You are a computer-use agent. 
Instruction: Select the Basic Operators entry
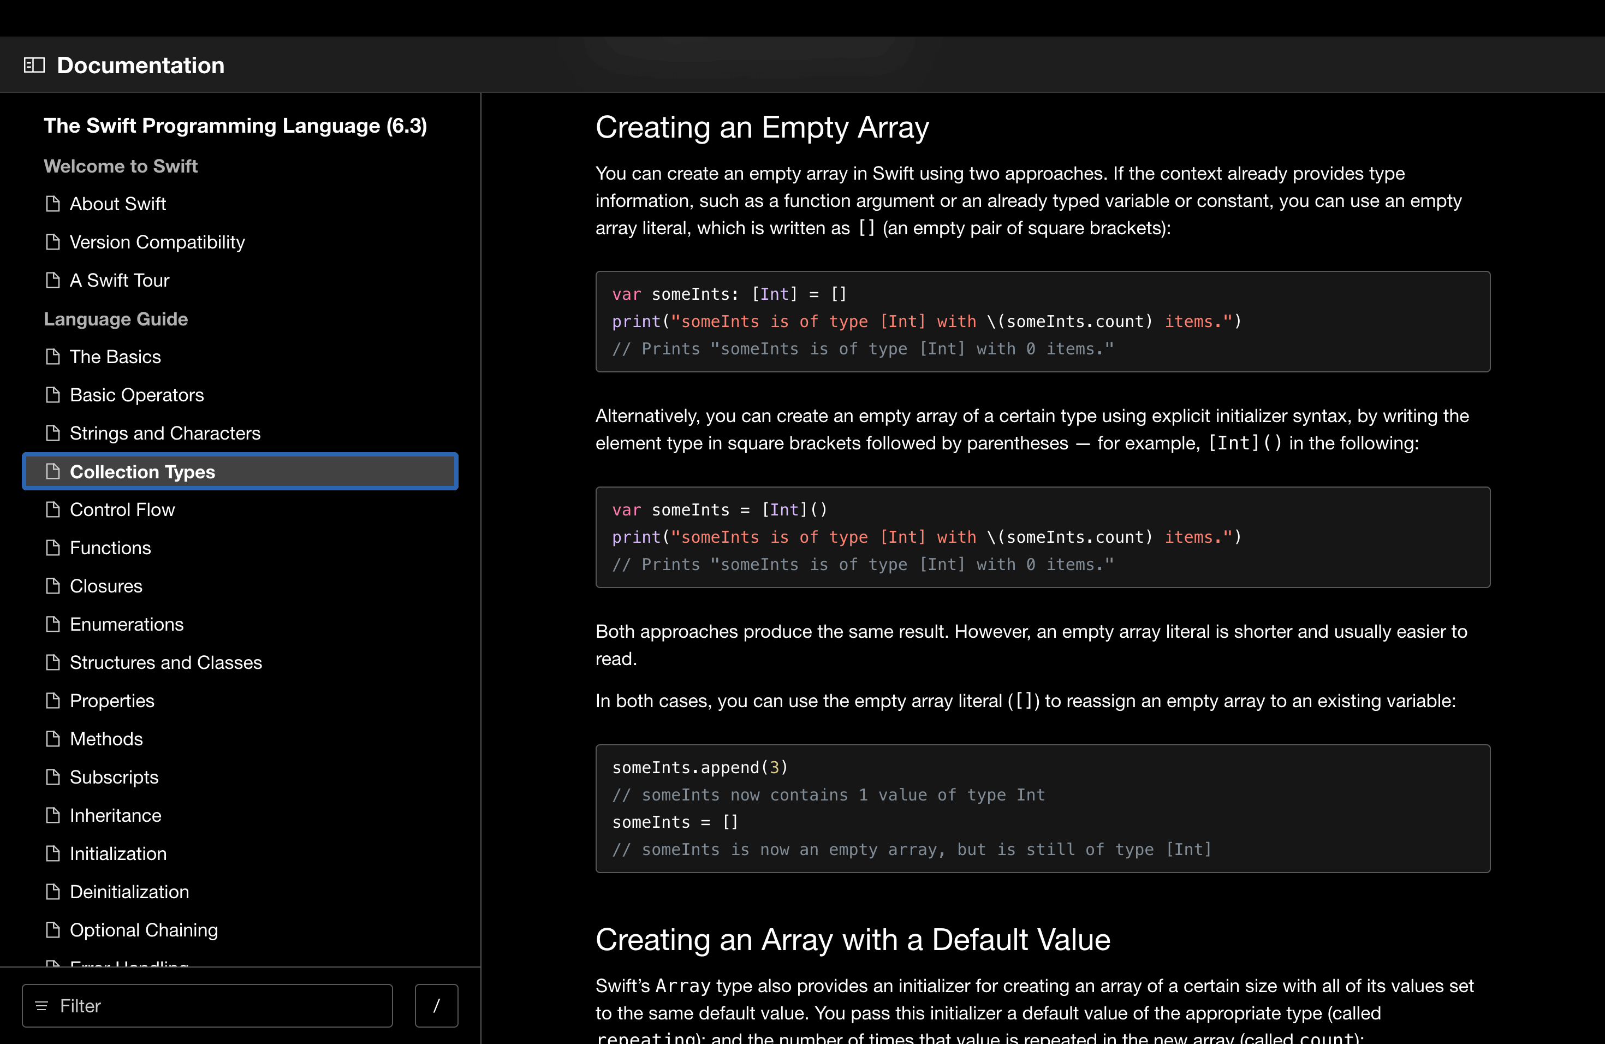pyautogui.click(x=137, y=395)
